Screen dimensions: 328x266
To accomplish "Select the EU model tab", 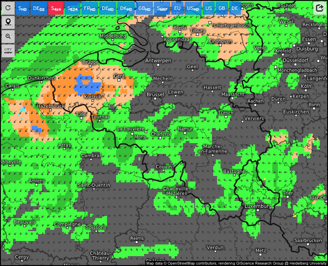I will tap(177, 8).
